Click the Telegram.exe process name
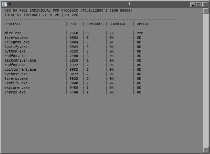The height and width of the screenshot is (154, 210). pyautogui.click(x=17, y=42)
